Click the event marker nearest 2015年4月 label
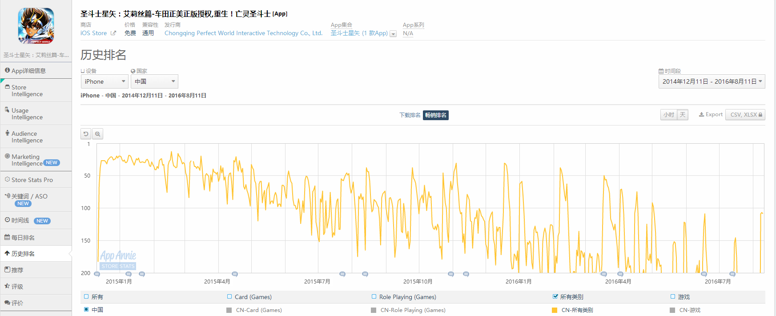Image resolution: width=776 pixels, height=316 pixels. (235, 274)
